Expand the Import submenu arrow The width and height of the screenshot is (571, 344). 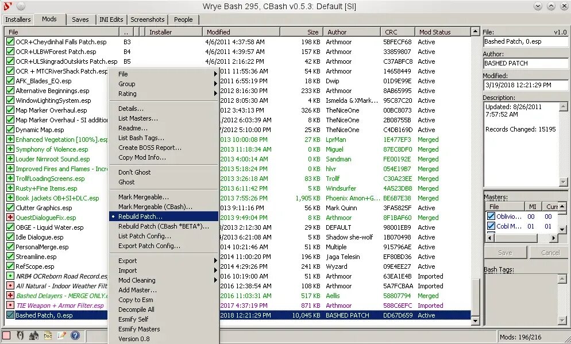click(x=215, y=270)
